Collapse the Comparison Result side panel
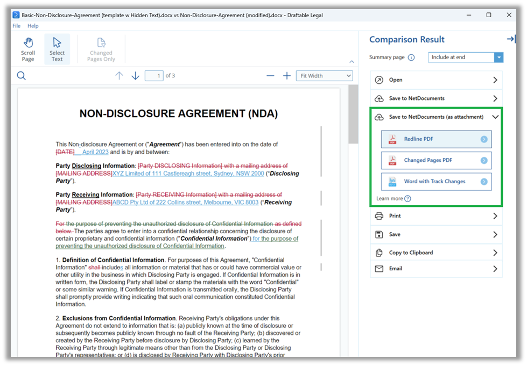 click(x=511, y=39)
